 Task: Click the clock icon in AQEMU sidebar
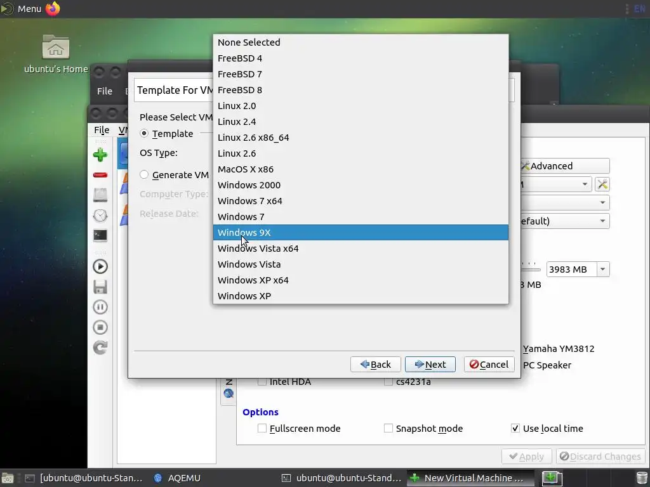coord(100,216)
